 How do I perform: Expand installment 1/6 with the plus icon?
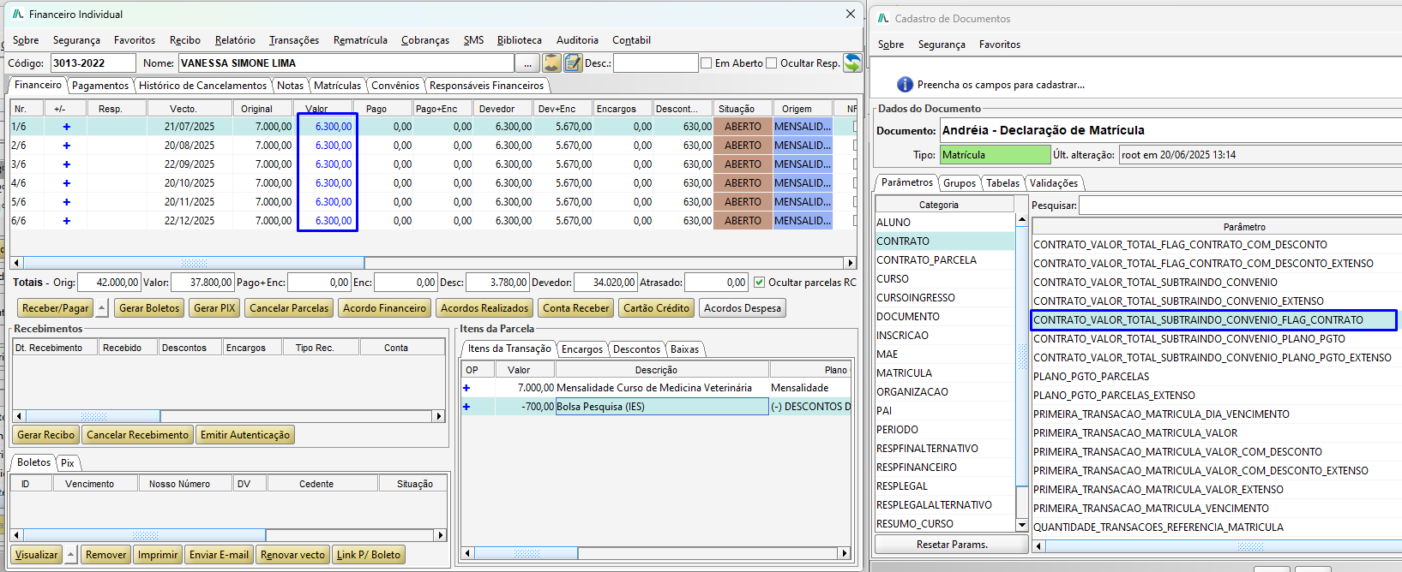[66, 127]
